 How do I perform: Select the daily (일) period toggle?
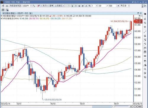[72, 6]
